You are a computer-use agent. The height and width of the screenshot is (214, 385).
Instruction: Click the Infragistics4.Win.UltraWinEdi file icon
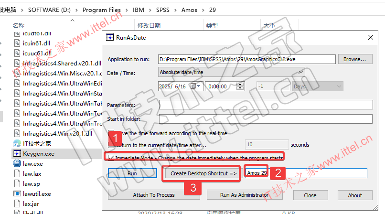click(x=17, y=84)
